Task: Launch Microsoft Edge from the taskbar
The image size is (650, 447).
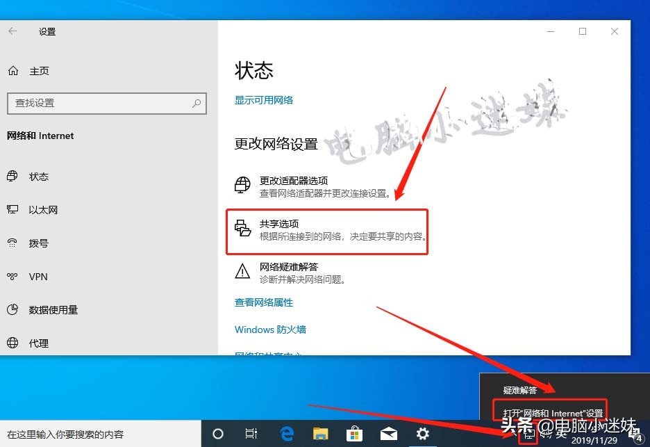Action: [286, 434]
